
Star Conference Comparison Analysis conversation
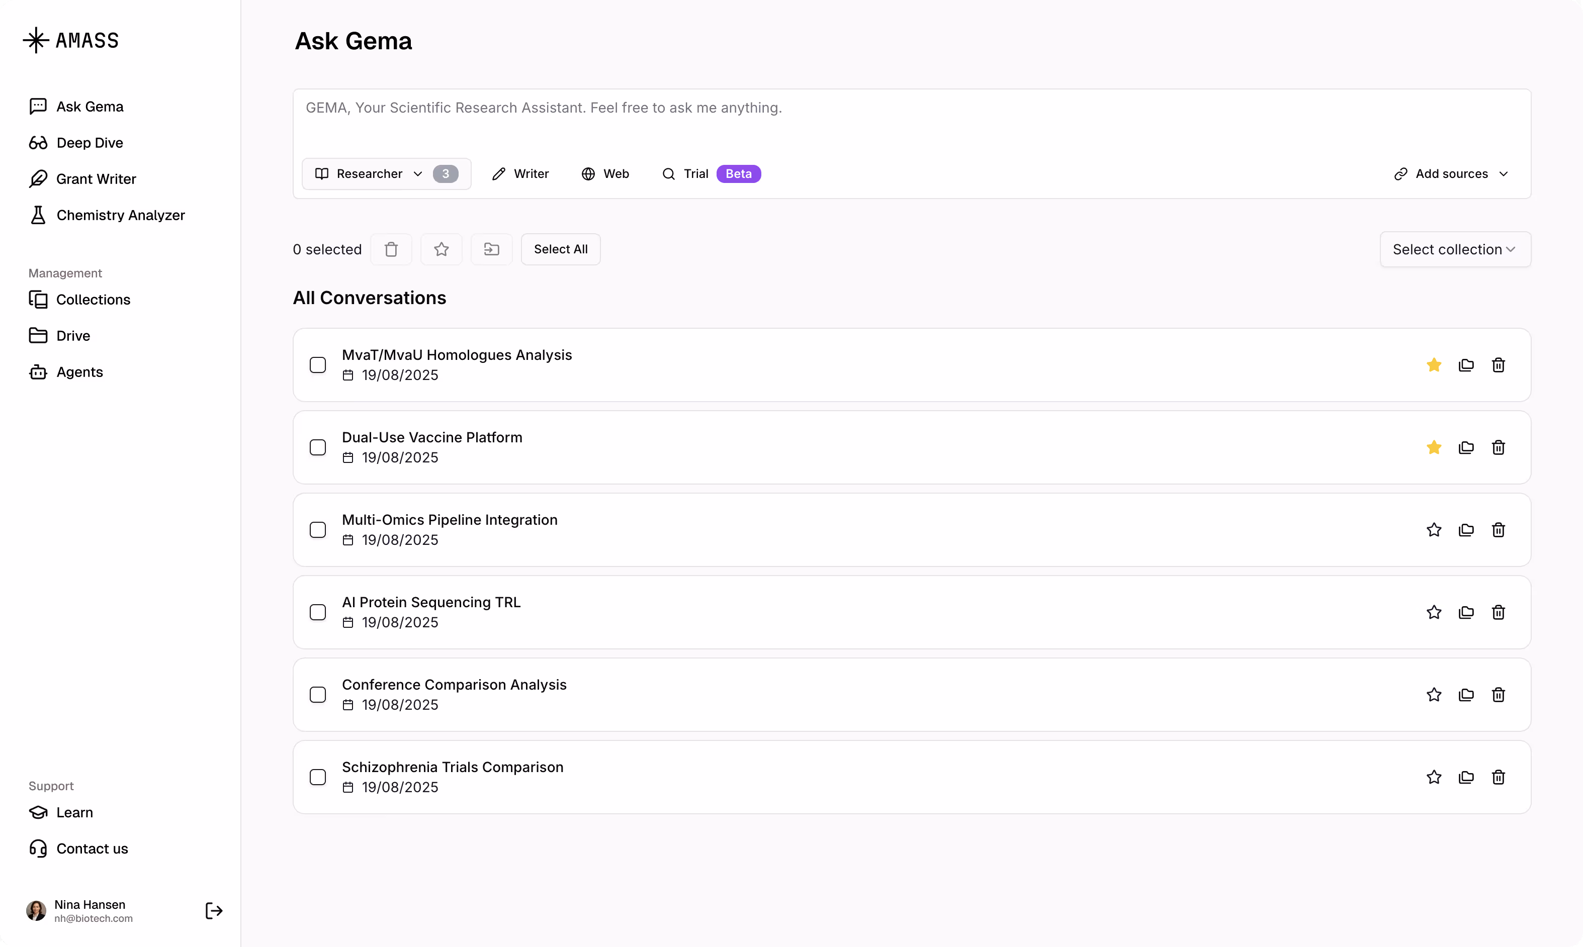1434,694
